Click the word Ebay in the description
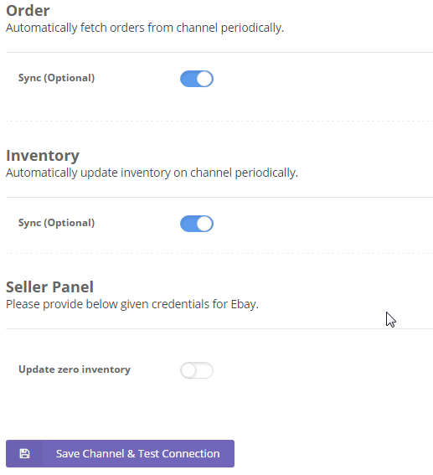The width and height of the screenshot is (433, 475). tap(245, 304)
